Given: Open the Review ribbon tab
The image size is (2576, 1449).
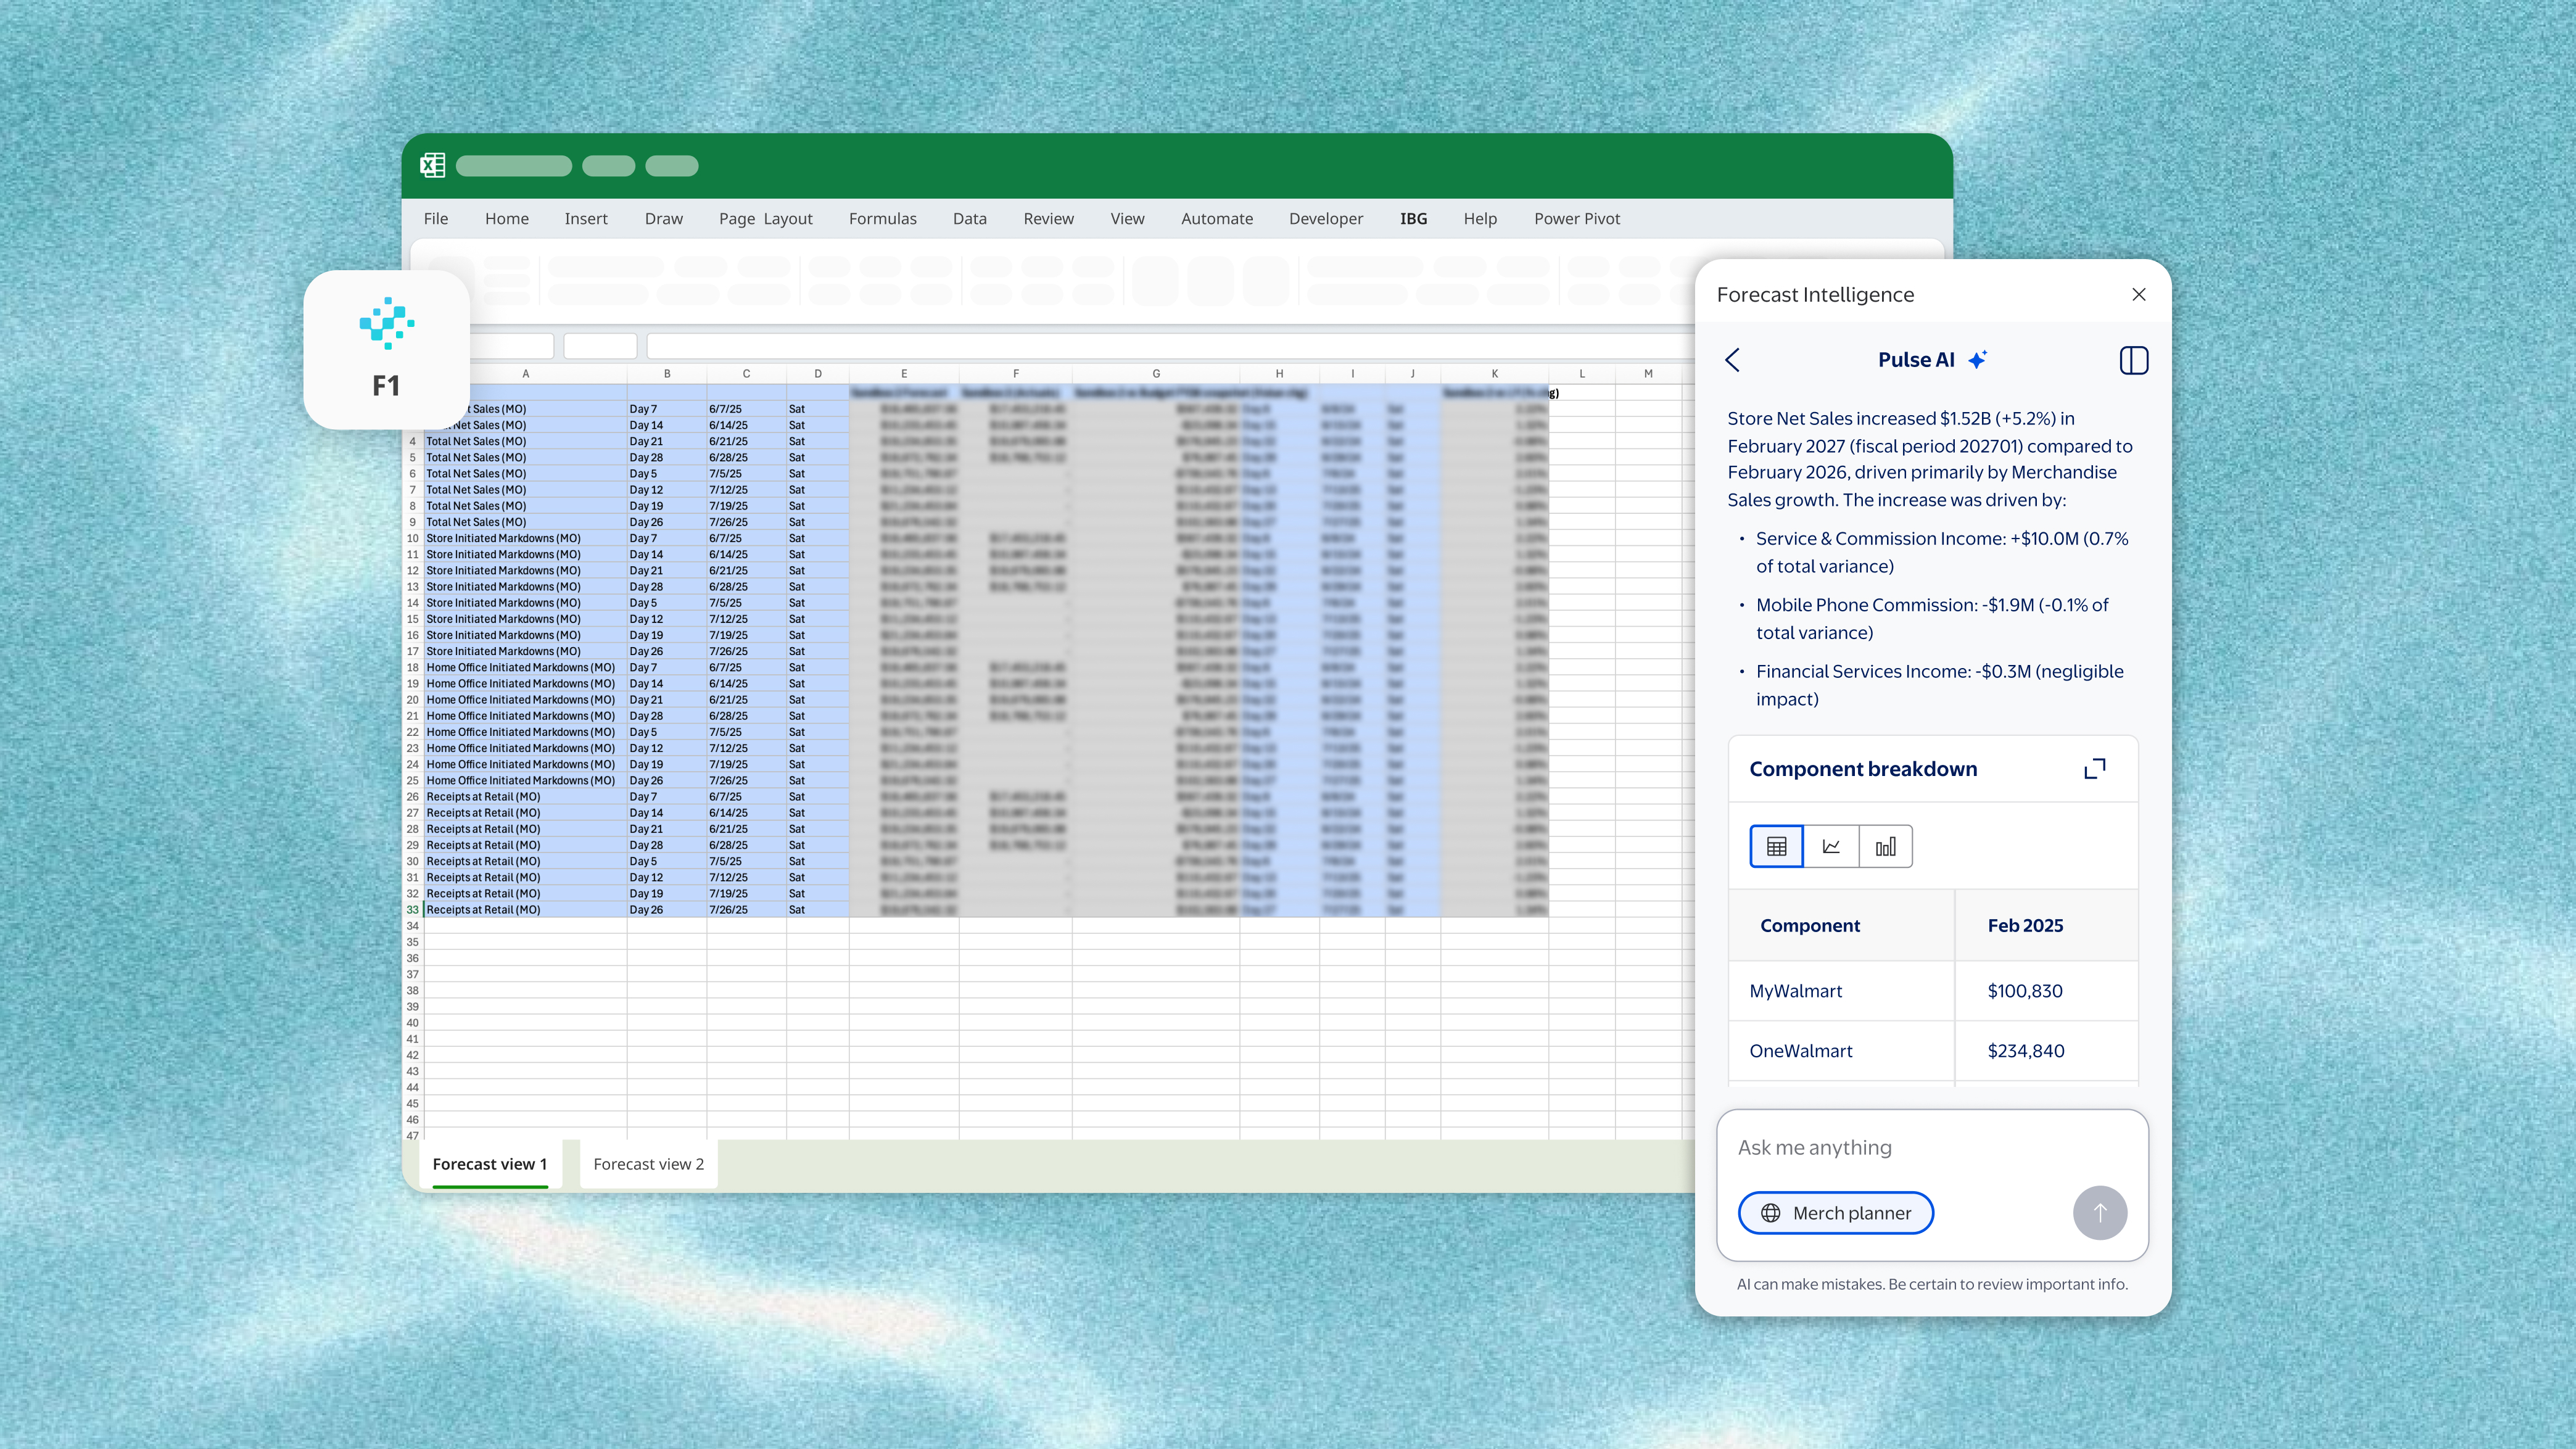Looking at the screenshot, I should [x=1048, y=218].
